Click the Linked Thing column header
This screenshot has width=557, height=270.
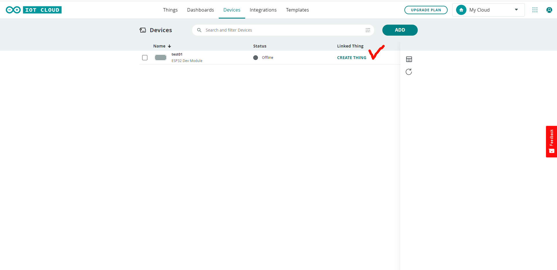[350, 46]
